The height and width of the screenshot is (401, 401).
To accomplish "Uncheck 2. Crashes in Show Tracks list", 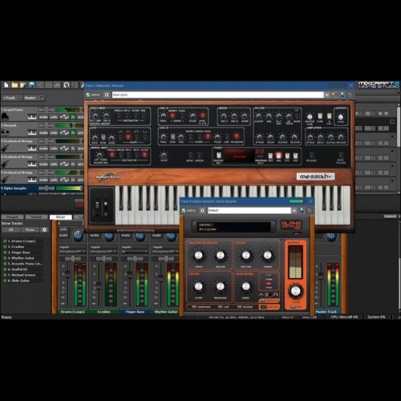I will [x=5, y=246].
